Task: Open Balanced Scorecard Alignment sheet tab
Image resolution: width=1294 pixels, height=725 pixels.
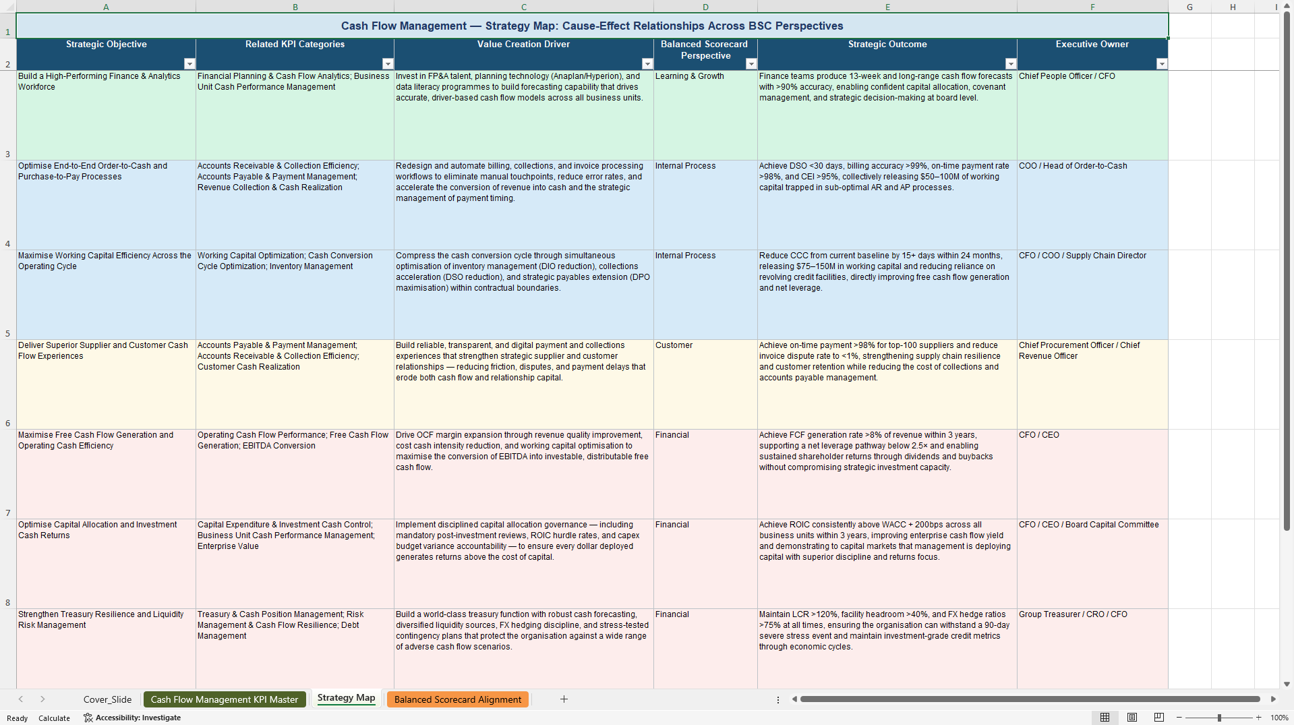Action: (458, 699)
